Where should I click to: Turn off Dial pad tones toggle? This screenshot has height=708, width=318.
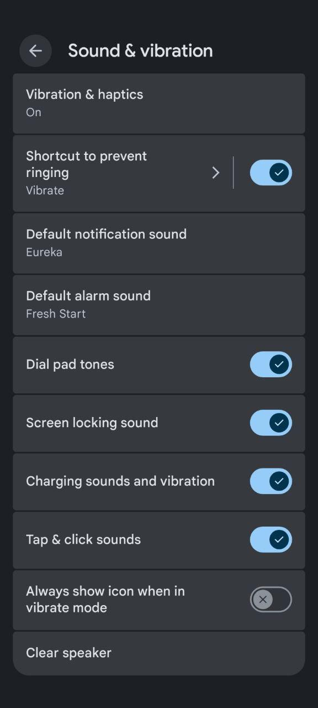coord(271,365)
